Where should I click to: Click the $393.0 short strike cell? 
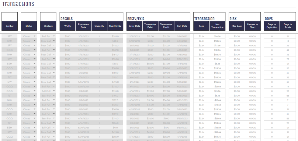click(x=115, y=36)
